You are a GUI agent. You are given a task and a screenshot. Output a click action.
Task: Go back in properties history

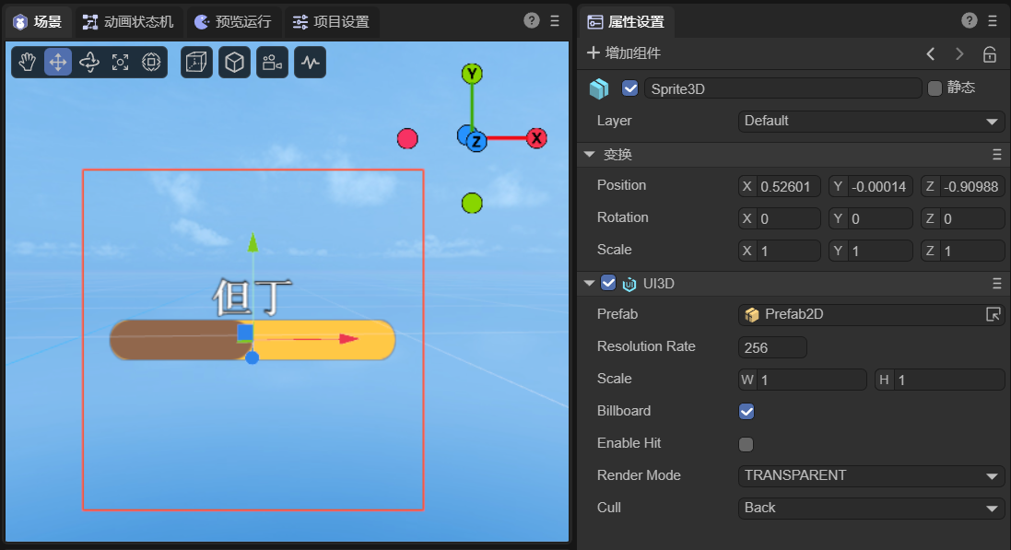(931, 54)
